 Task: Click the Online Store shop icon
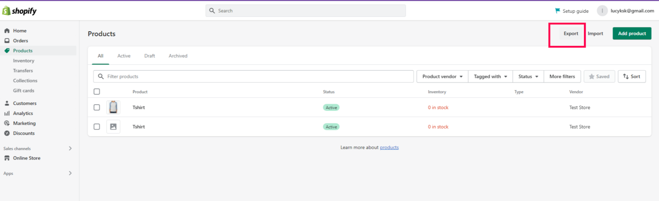tap(7, 158)
